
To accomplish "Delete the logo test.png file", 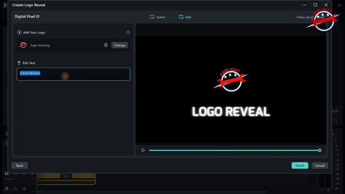I will (x=106, y=45).
